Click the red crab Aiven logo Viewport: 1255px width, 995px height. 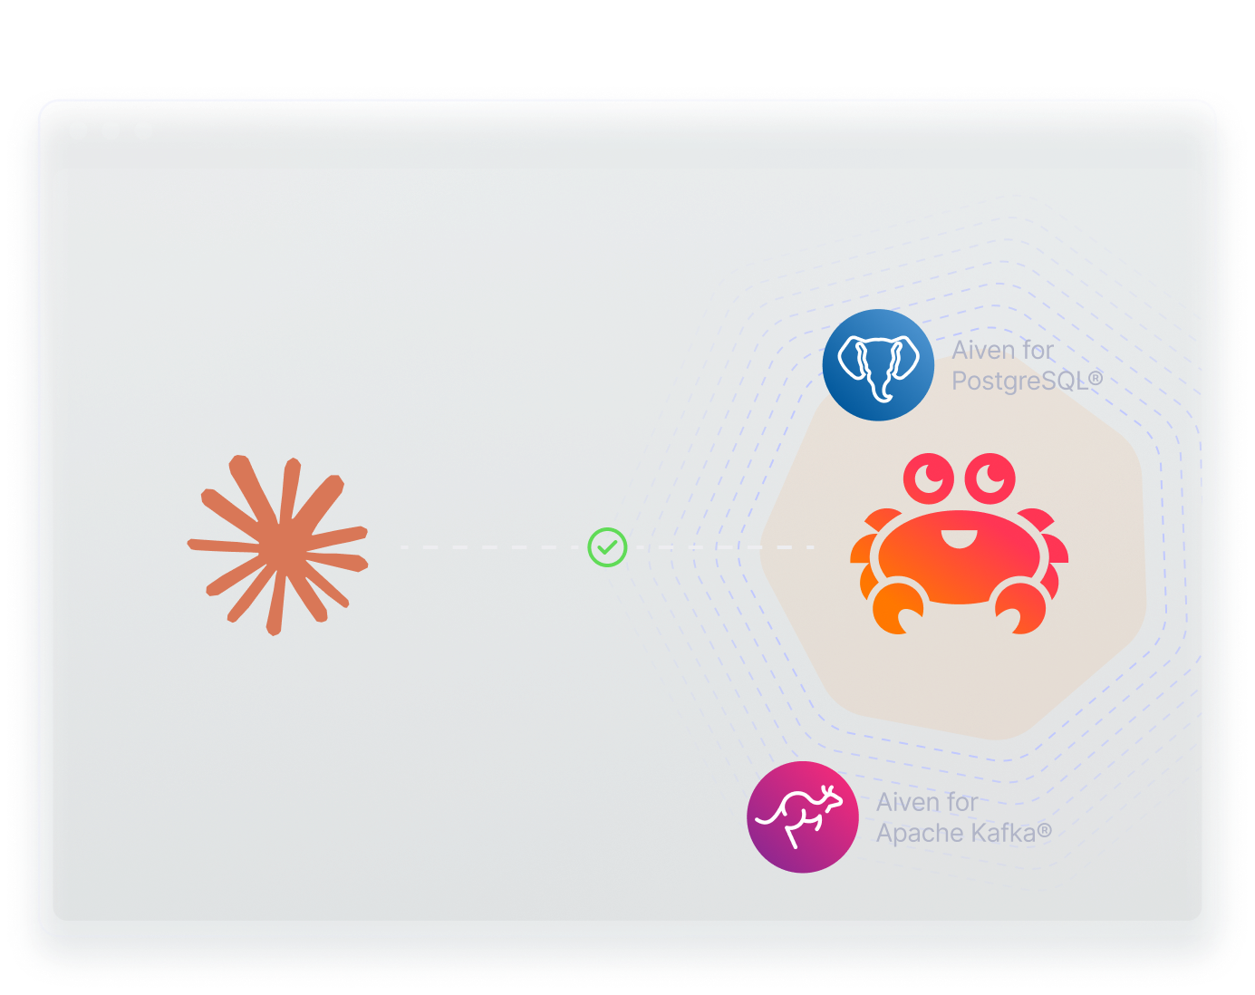(x=960, y=544)
